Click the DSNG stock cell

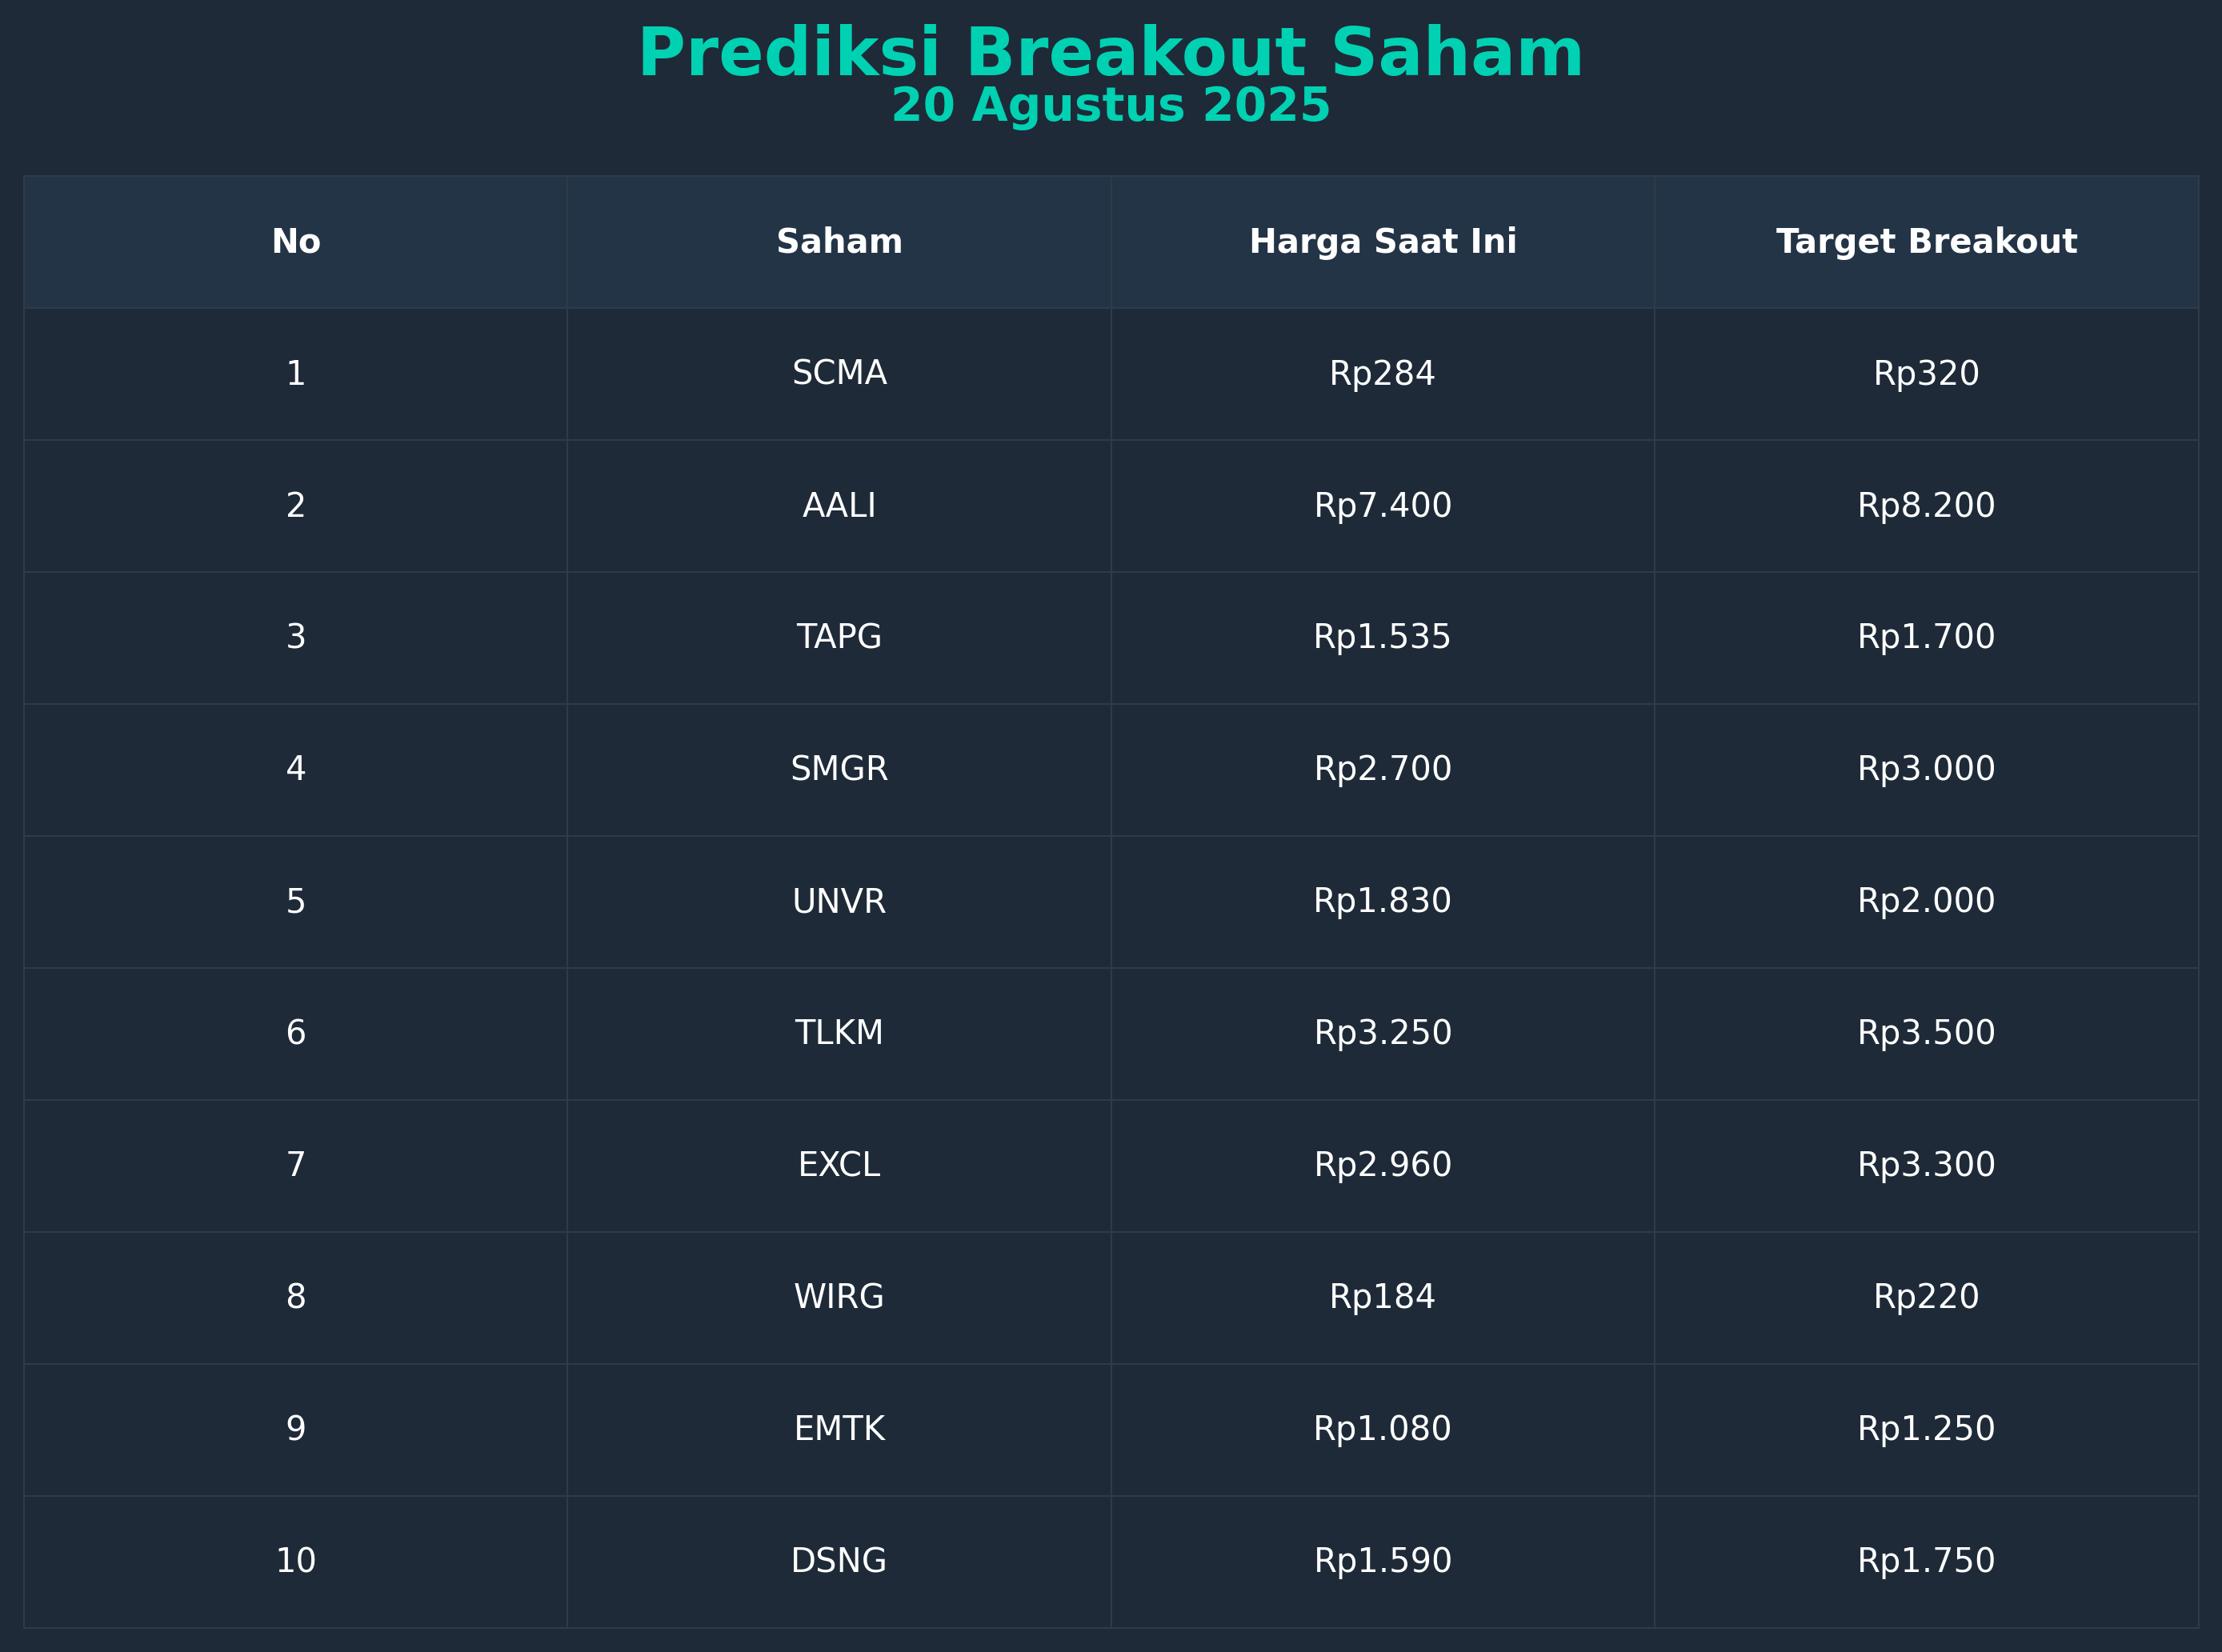pyautogui.click(x=839, y=1561)
